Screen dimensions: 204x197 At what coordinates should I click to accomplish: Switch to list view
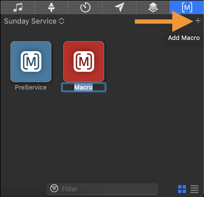194,189
